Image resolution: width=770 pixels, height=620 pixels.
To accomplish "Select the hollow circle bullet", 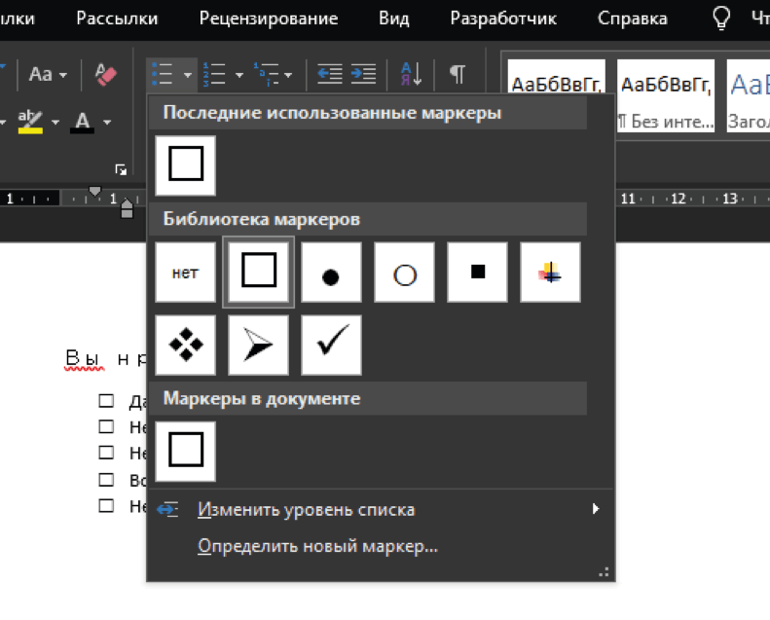I will tap(405, 273).
